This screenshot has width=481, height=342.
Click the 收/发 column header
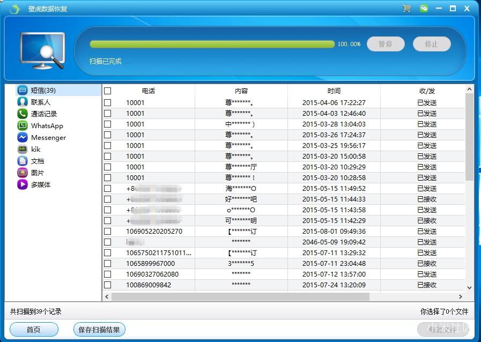pos(427,91)
